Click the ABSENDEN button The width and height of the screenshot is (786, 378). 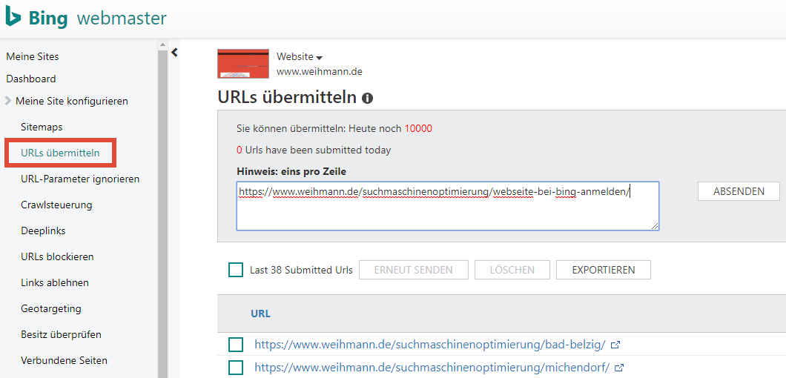(x=739, y=191)
